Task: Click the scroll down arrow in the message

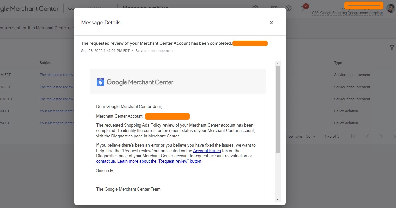Action: point(278,199)
